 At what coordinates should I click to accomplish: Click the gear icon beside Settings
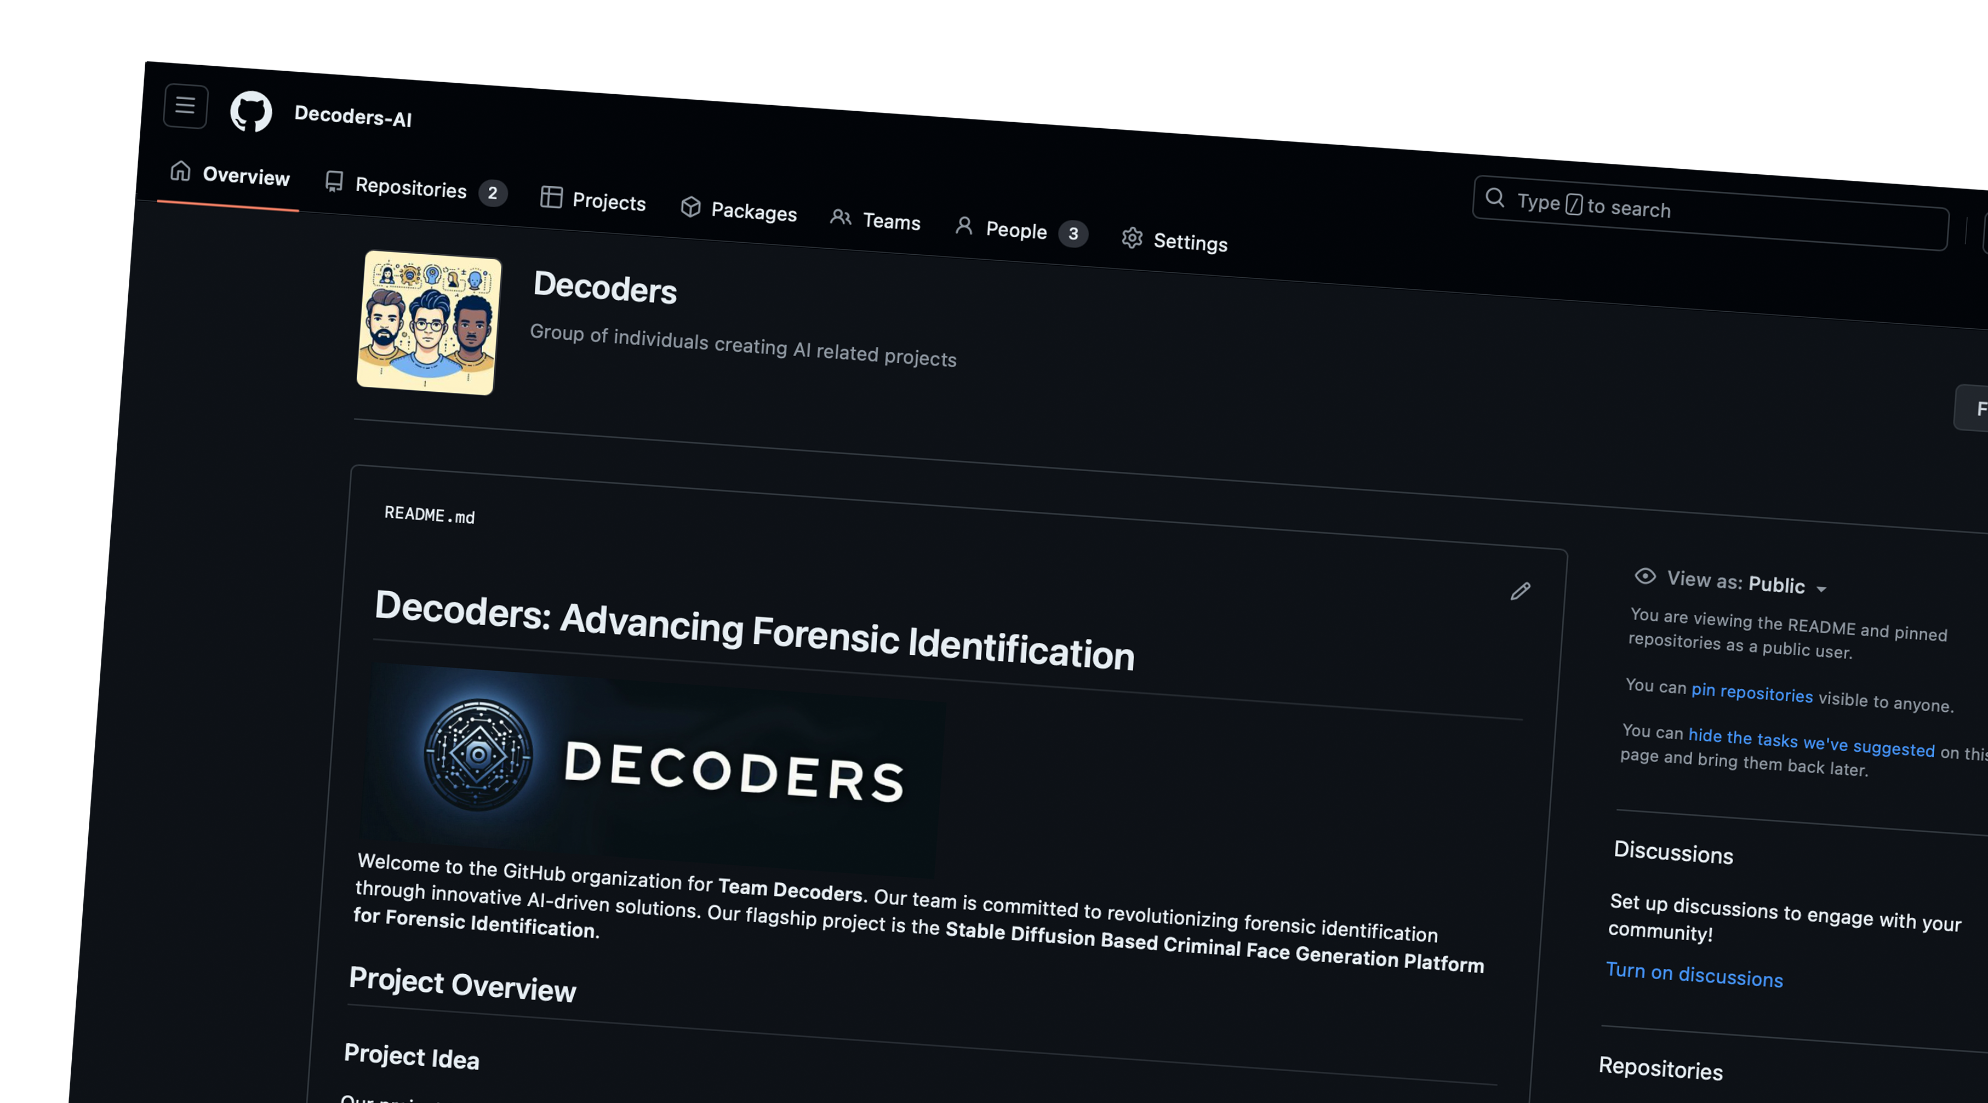[1132, 238]
